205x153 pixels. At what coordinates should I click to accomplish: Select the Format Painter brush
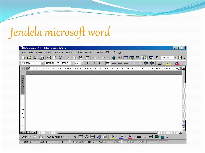(87, 58)
